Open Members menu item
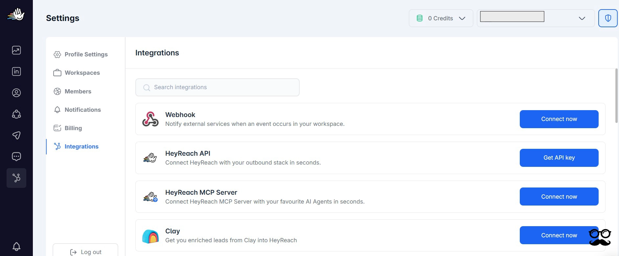Screen dimensions: 619x256 pyautogui.click(x=72, y=91)
